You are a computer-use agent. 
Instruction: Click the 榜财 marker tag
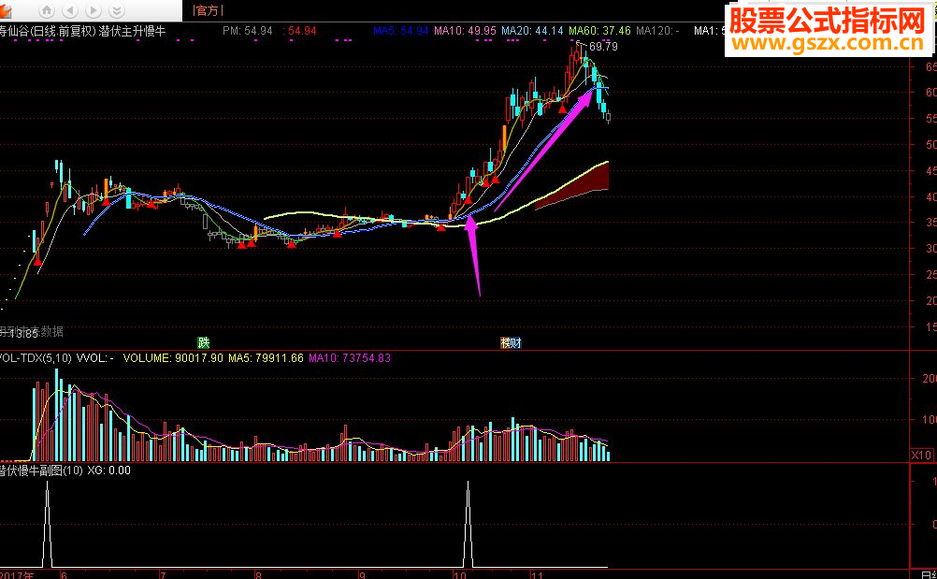(x=511, y=343)
